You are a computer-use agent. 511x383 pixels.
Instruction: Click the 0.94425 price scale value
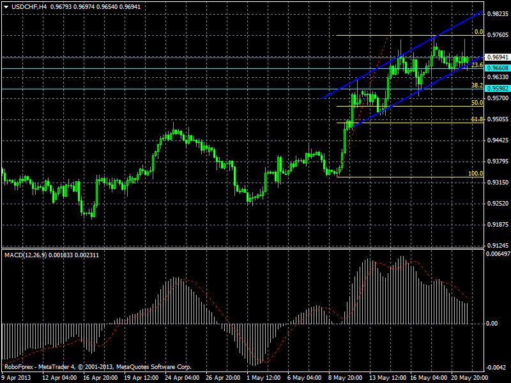point(498,140)
